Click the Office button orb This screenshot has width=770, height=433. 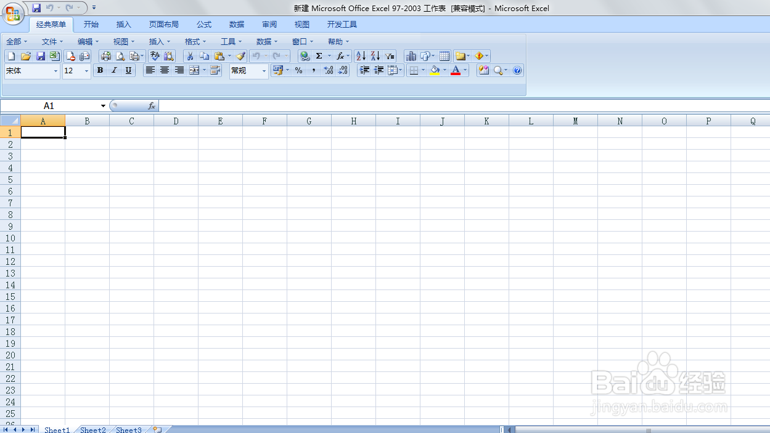point(13,13)
